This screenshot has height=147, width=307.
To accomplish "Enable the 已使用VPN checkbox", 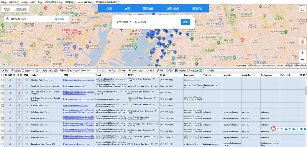I will pos(23,71).
